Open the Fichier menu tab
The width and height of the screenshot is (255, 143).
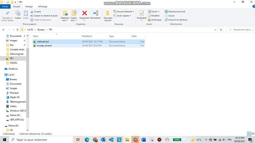[5, 6]
